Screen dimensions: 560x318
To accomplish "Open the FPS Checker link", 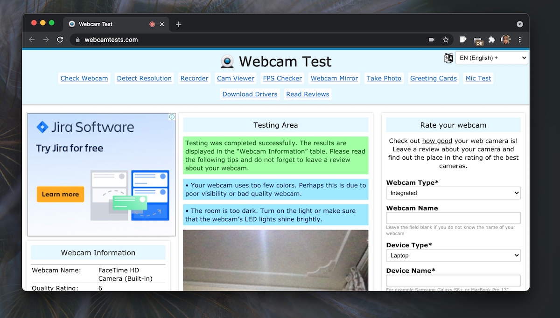I will 282,78.
